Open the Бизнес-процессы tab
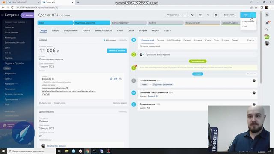The height and width of the screenshot is (154, 274). point(104,30)
